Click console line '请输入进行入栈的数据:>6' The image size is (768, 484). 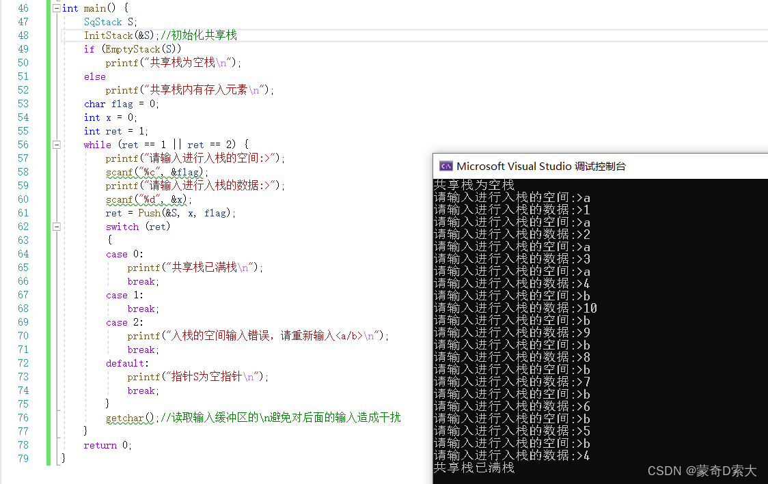click(x=512, y=407)
